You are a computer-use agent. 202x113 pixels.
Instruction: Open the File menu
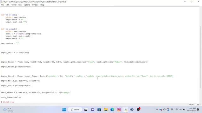(2, 5)
